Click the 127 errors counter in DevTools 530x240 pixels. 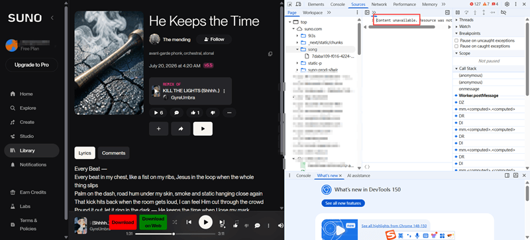point(475,5)
